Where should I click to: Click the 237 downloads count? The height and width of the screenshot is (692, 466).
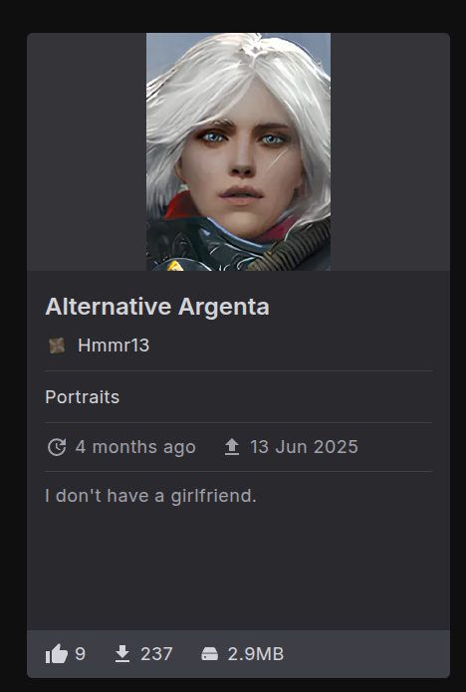(x=156, y=654)
